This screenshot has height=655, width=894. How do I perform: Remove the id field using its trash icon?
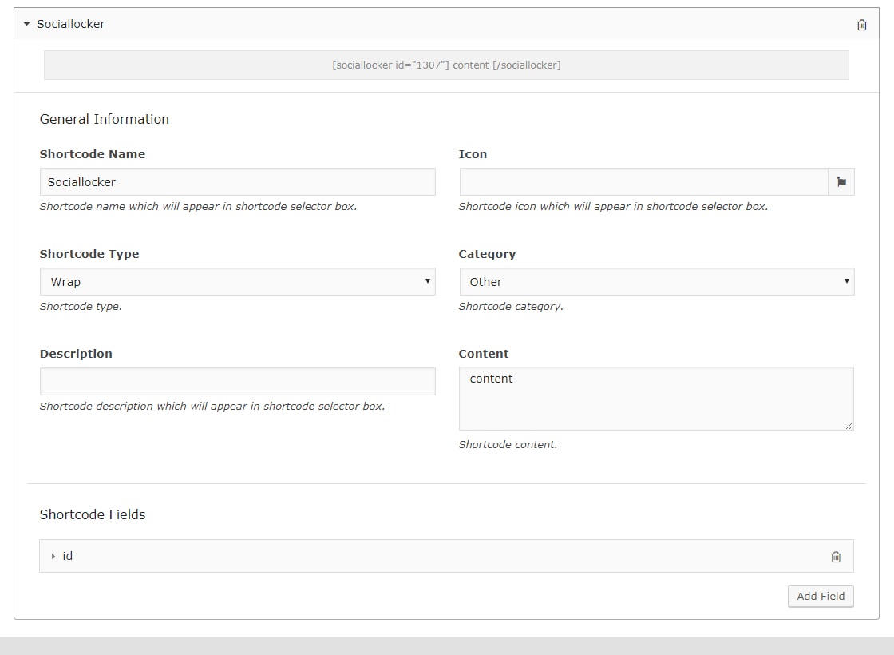pyautogui.click(x=836, y=557)
